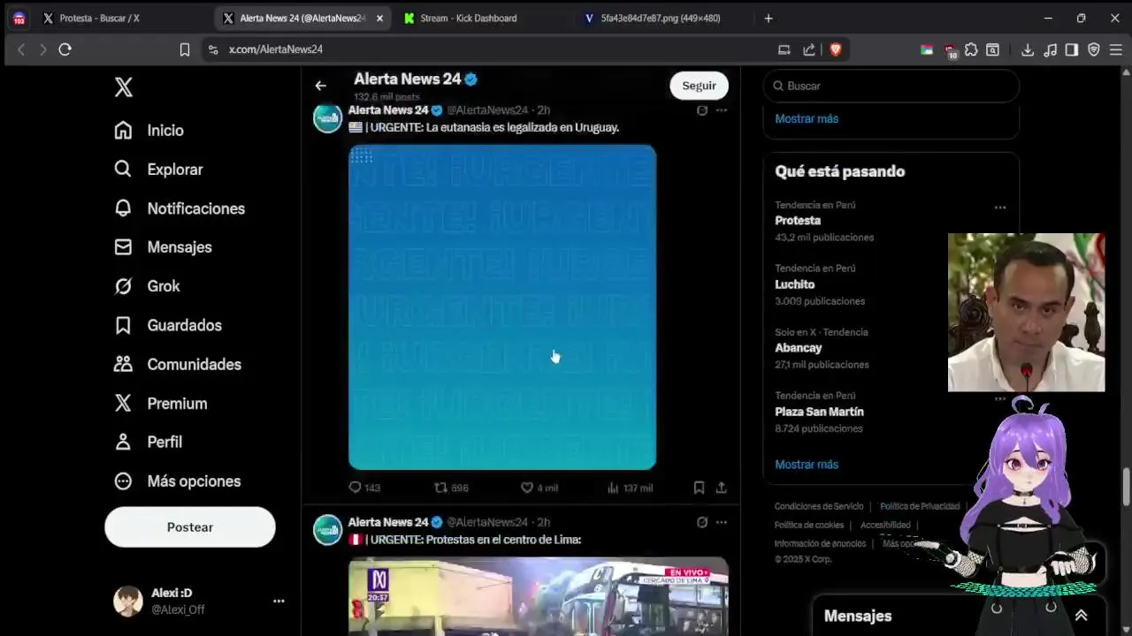View analytics showing 137 mil views
This screenshot has height=636, width=1132.
coord(630,488)
